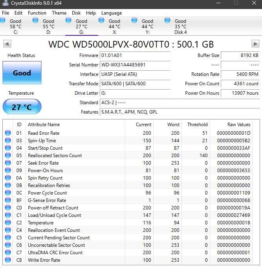Click status orb for Uncorrectable Sector Count
262x268 pixels.
(x=8, y=245)
